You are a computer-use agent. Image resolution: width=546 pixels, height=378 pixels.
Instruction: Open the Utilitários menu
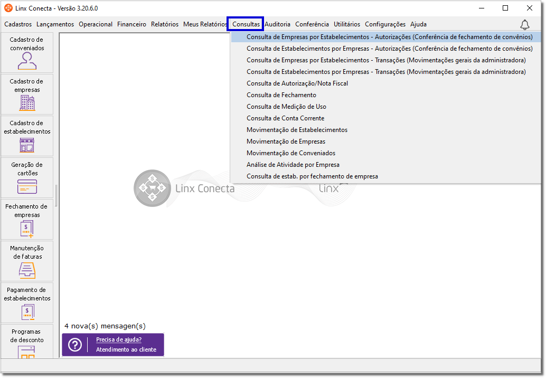347,24
